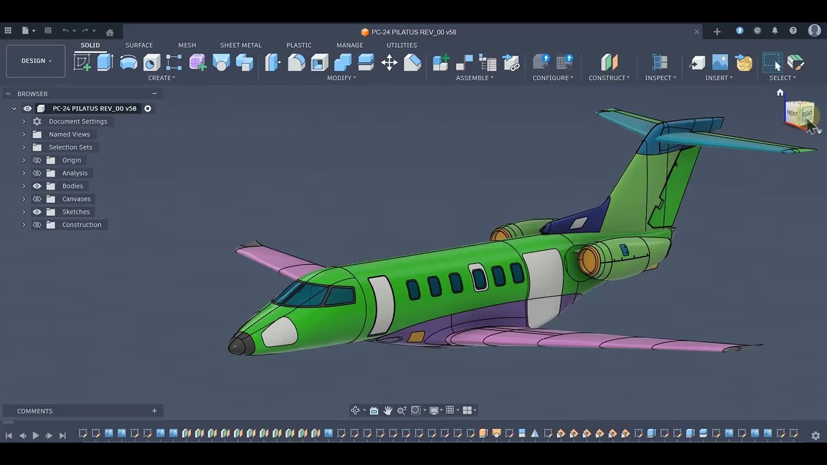
Task: Expand the COMMENTS panel plus button
Action: click(x=154, y=411)
